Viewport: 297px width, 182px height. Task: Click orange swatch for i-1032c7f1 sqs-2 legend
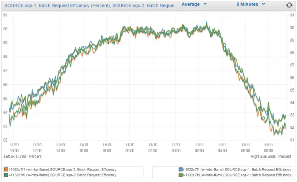6,169
